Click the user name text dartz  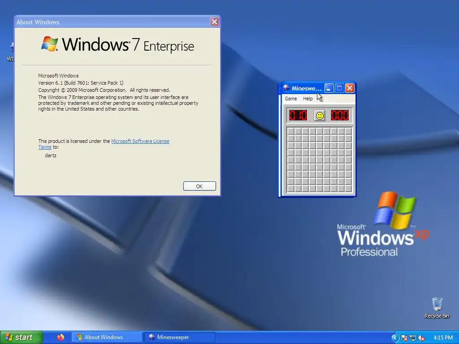click(x=51, y=155)
